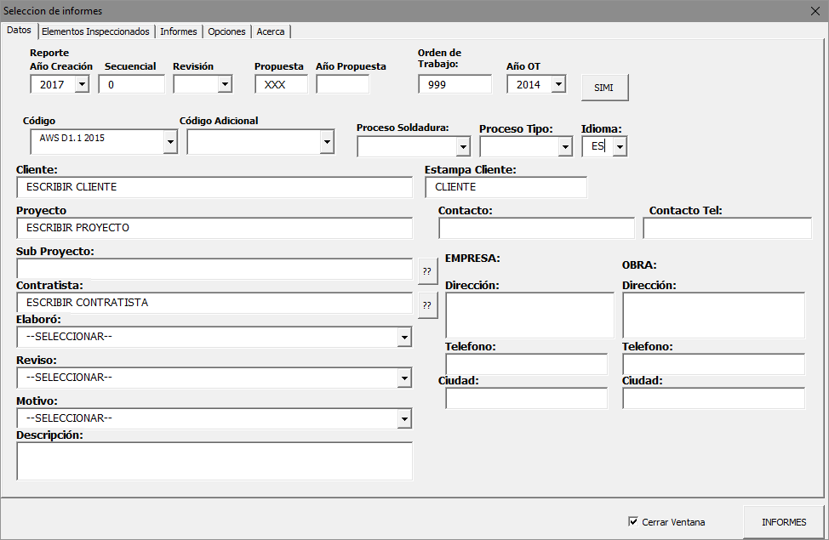
Task: Expand the Año OT dropdown
Action: tap(557, 84)
